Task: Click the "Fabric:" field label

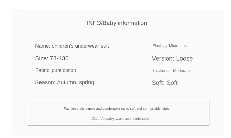Action: pyautogui.click(x=43, y=70)
